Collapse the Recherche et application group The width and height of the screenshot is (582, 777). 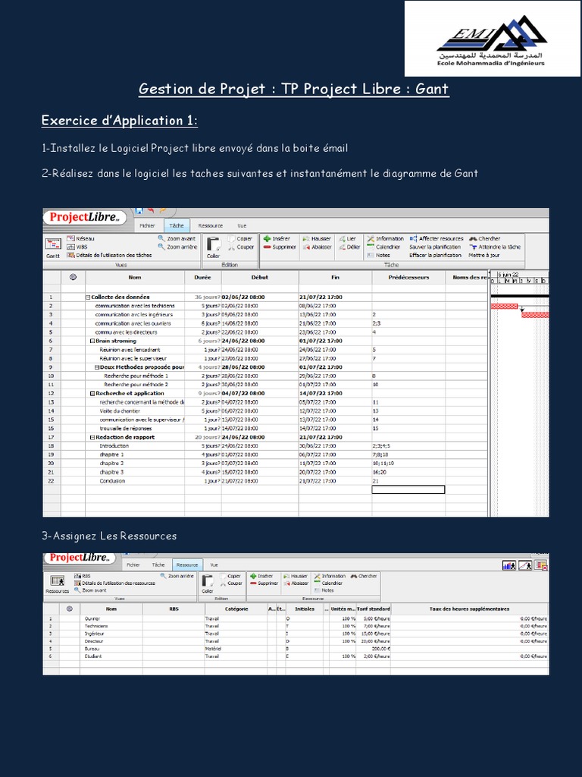[92, 394]
